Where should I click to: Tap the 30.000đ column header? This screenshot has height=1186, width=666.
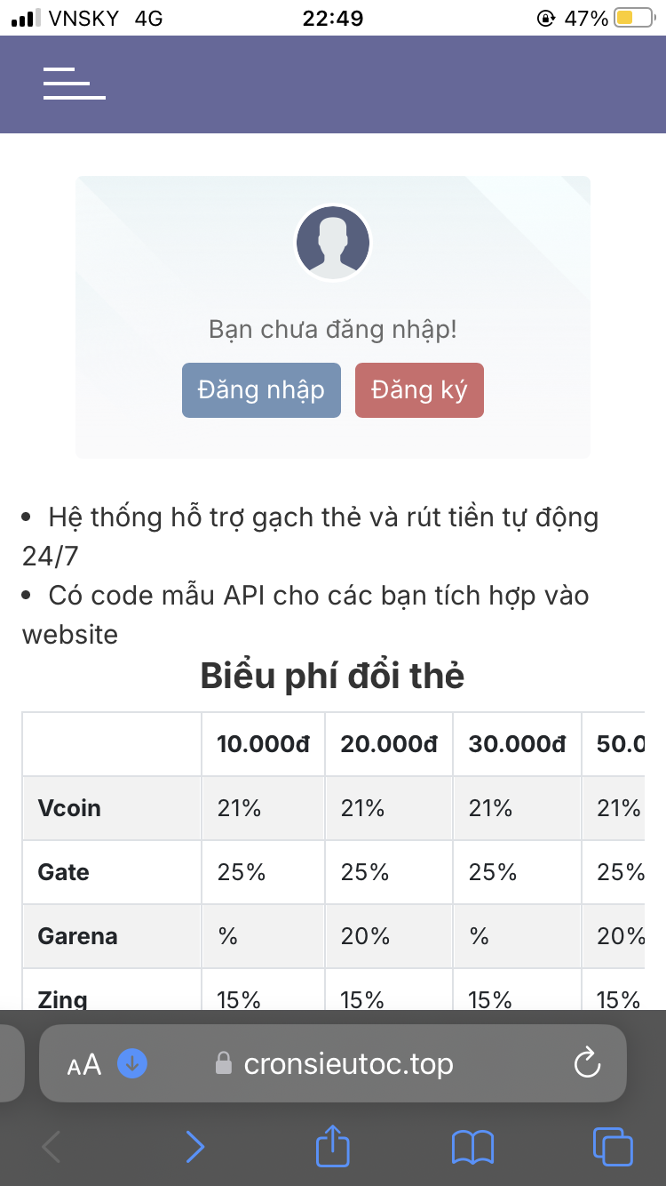(517, 744)
